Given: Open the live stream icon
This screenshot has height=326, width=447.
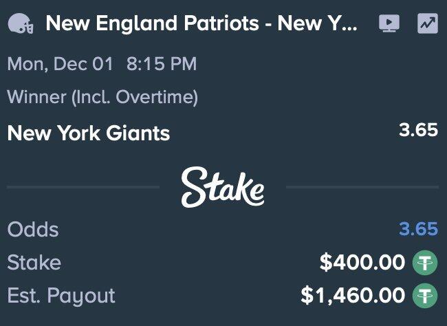Looking at the screenshot, I should pyautogui.click(x=389, y=24).
